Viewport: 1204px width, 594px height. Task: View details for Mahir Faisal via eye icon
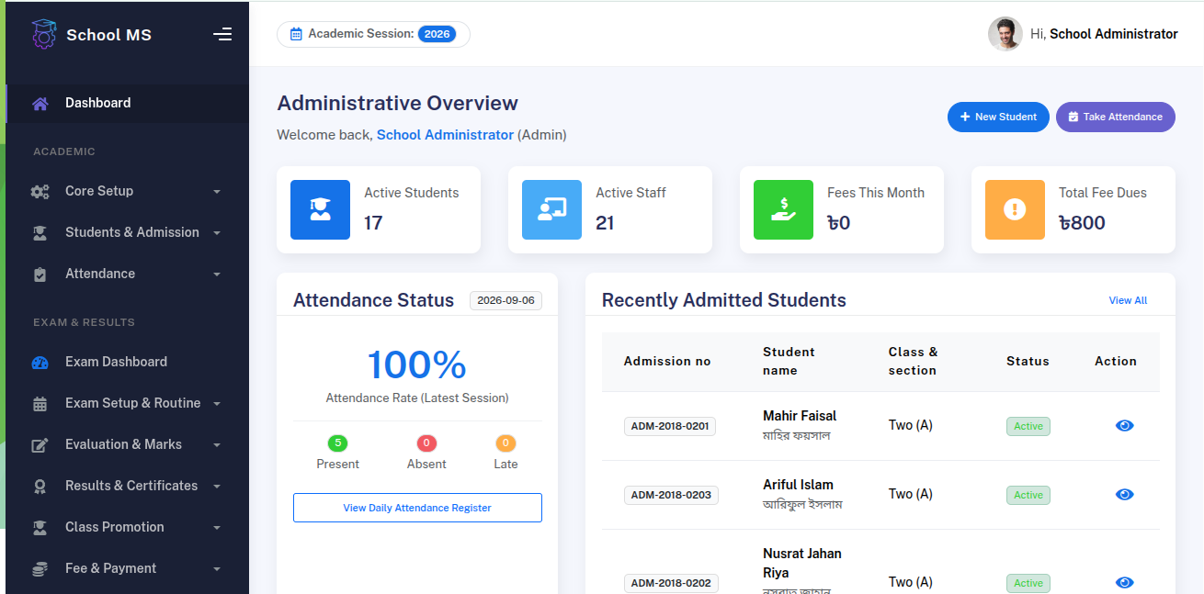pyautogui.click(x=1124, y=426)
